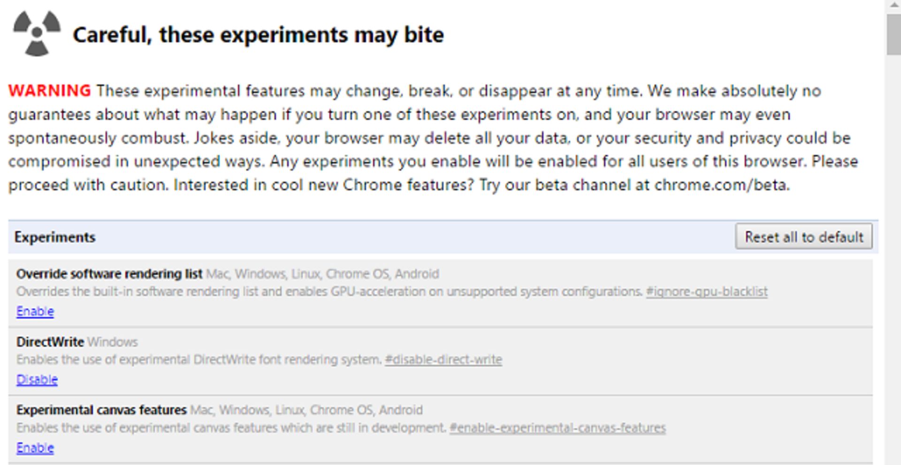This screenshot has width=901, height=465.
Task: Open the #enable-experimental-canvas-features anchor link
Action: point(557,428)
